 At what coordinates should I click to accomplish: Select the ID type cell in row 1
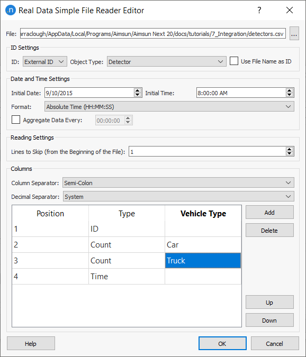(127, 229)
